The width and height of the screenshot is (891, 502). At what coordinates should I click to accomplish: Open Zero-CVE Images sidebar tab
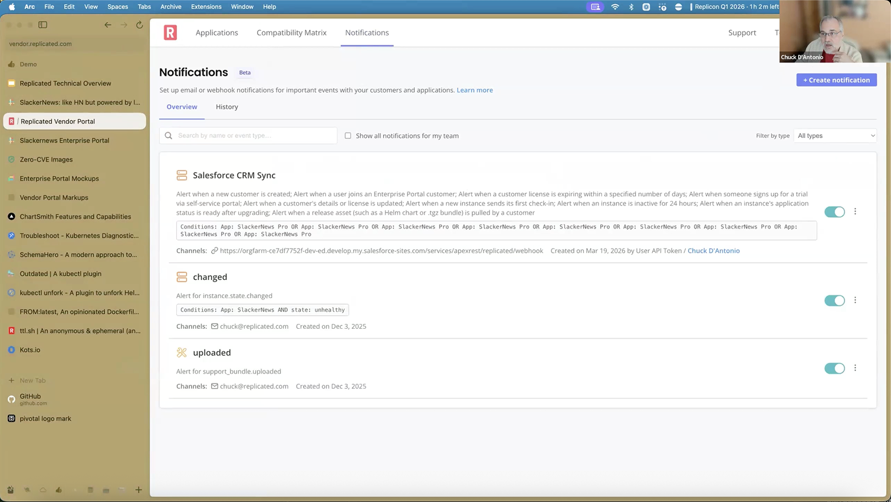(75, 159)
